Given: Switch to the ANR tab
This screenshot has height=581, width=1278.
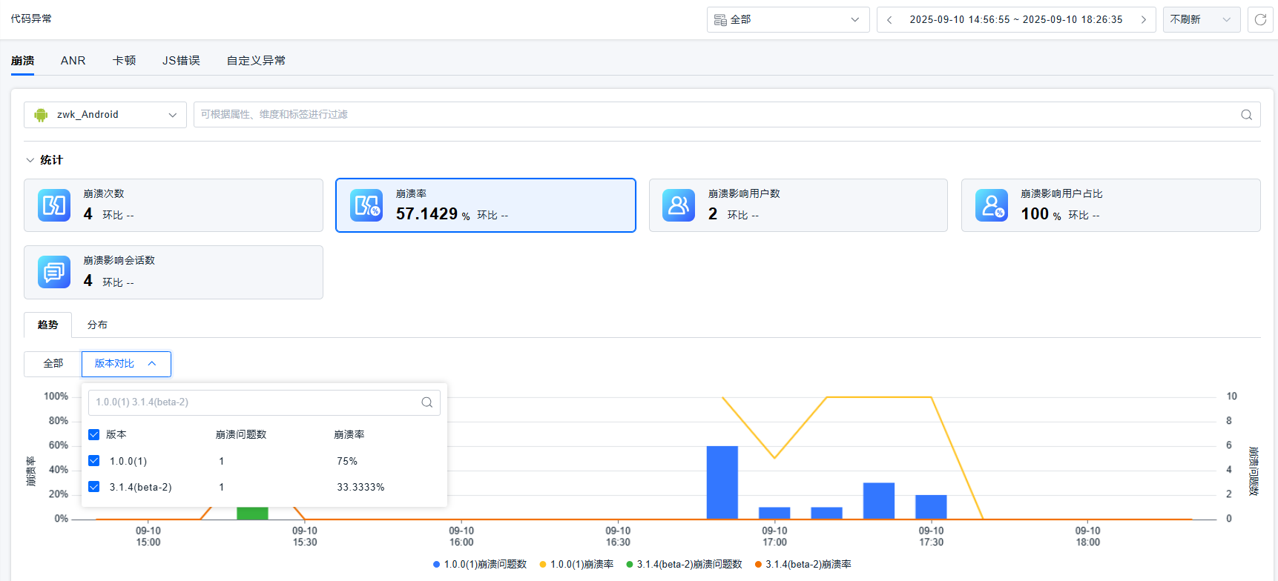Looking at the screenshot, I should point(73,61).
